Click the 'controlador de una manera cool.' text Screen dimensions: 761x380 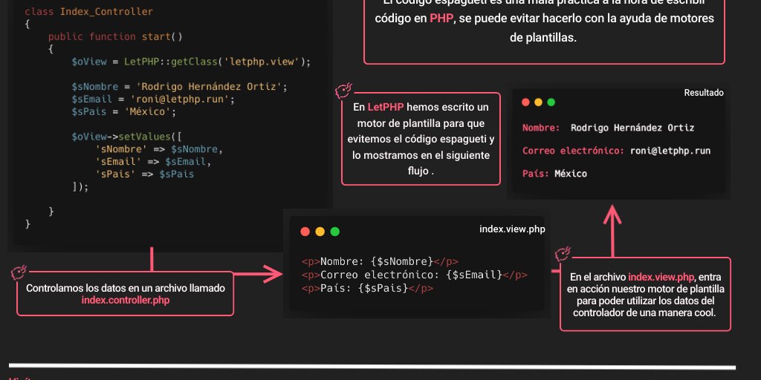tap(644, 313)
